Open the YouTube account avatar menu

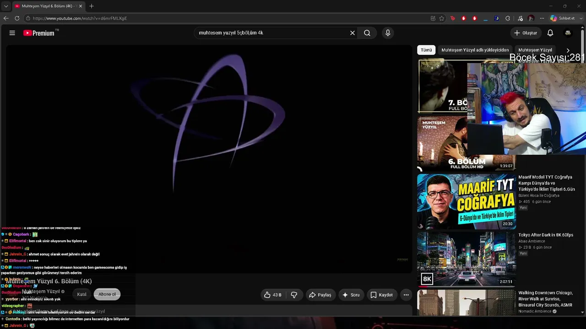(x=568, y=33)
